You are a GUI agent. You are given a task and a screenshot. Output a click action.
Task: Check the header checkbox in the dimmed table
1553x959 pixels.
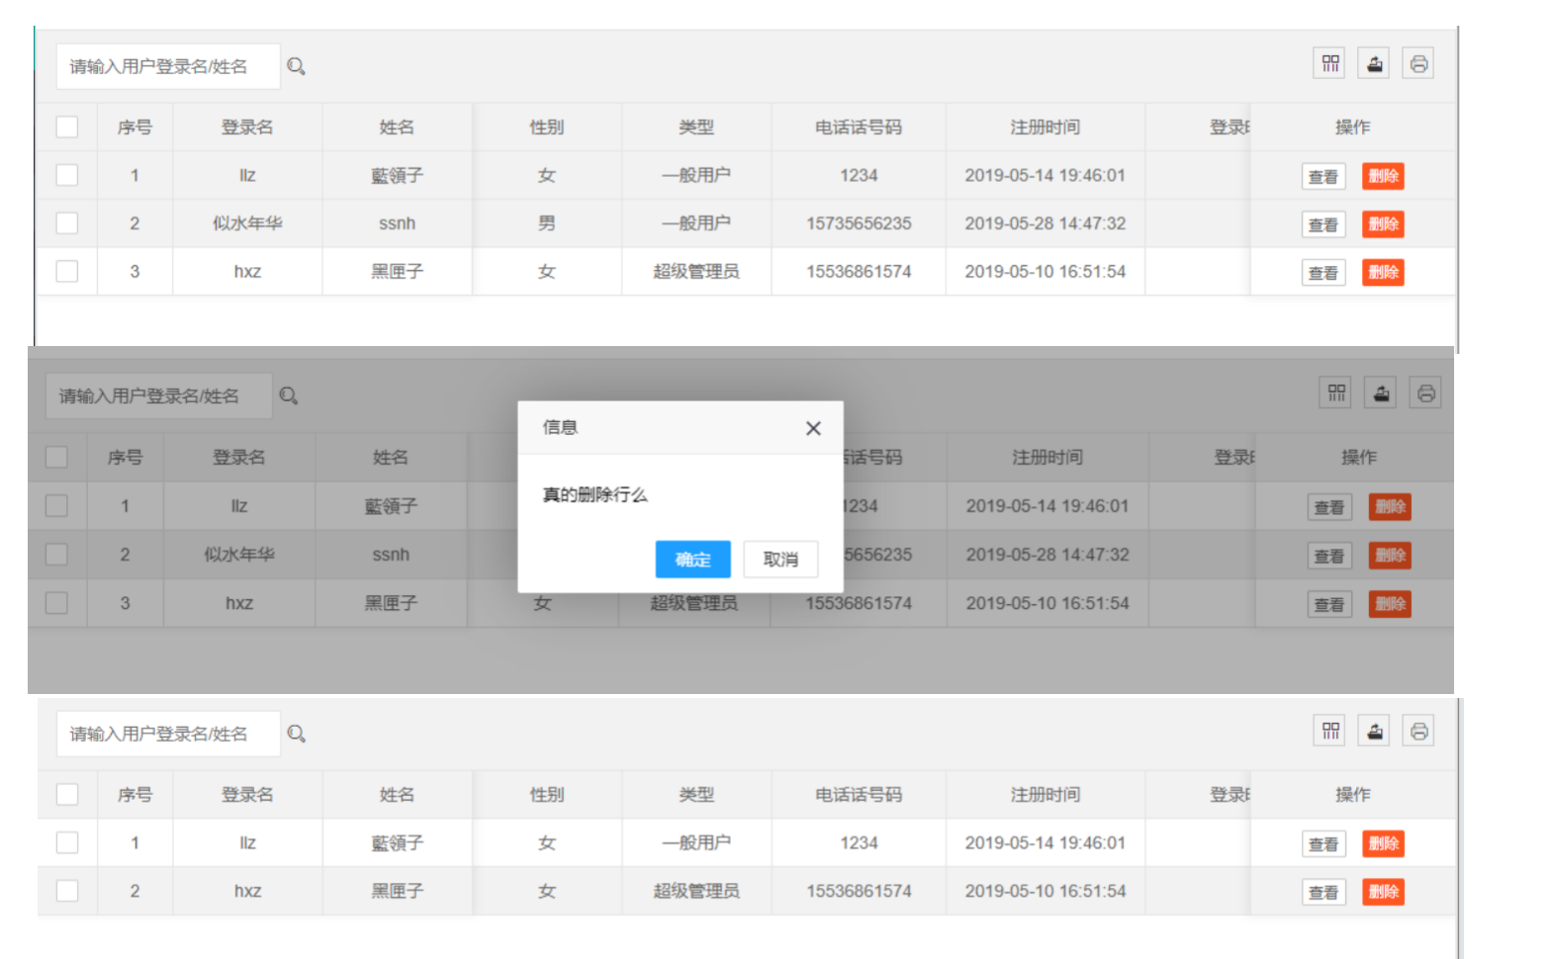pos(57,457)
